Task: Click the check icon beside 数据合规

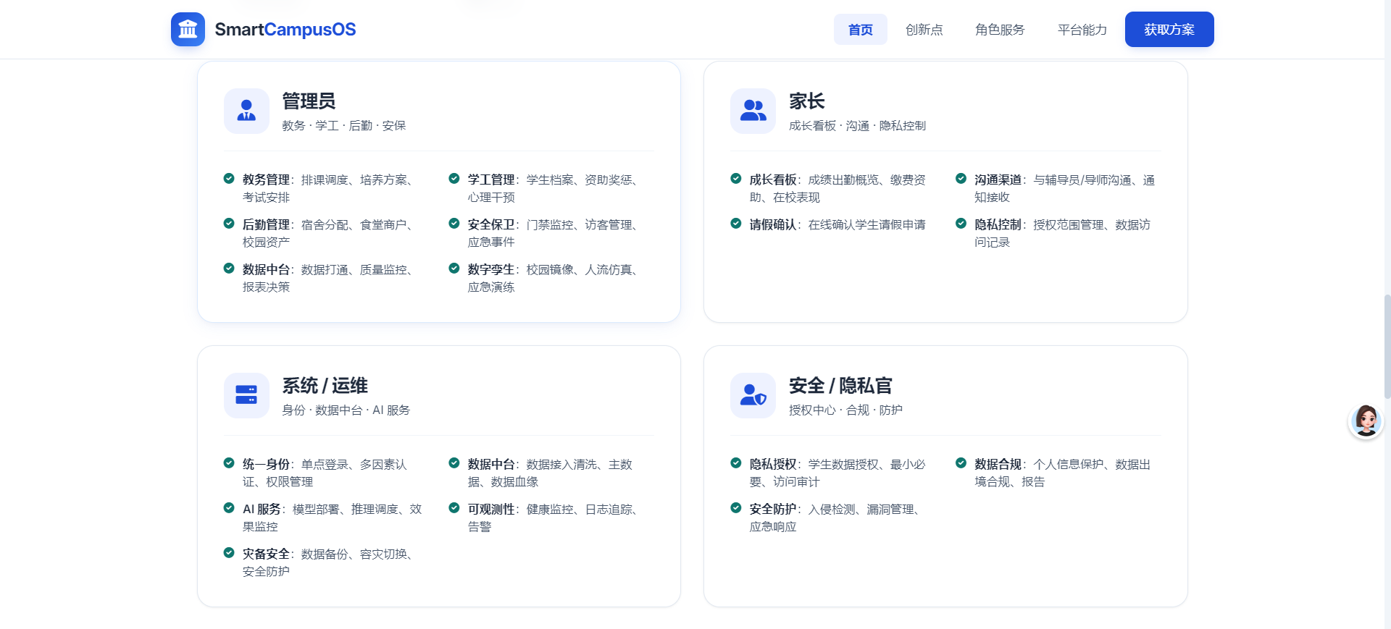Action: pyautogui.click(x=961, y=463)
